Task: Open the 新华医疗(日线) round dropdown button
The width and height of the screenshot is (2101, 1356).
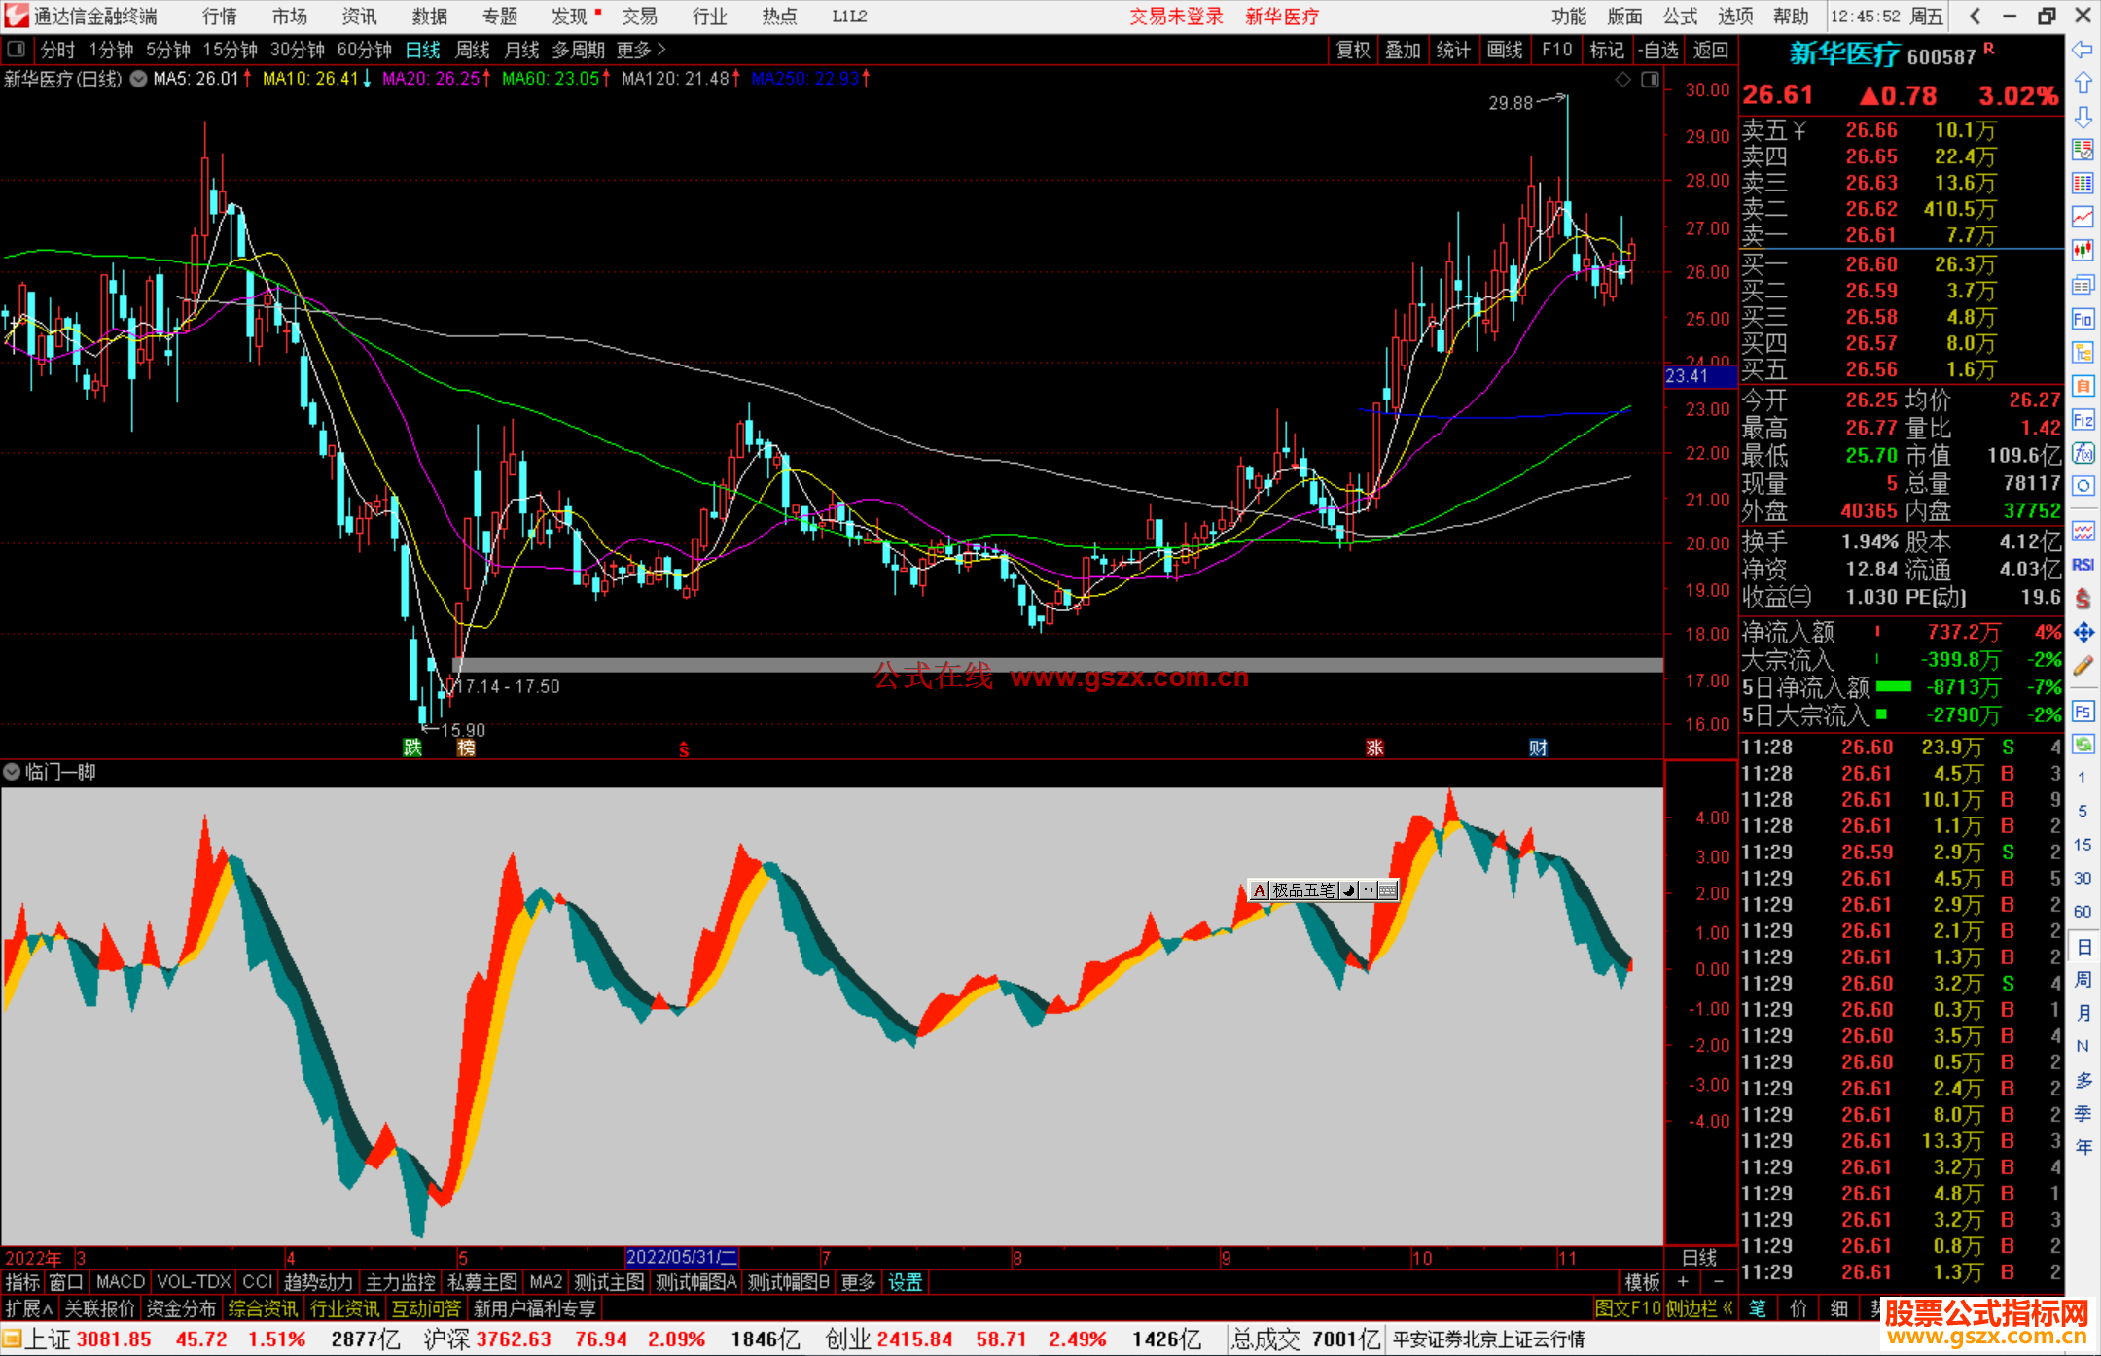Action: click(139, 79)
